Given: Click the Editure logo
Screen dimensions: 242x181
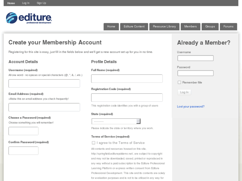Looking at the screenshot, I should [x=29, y=18].
